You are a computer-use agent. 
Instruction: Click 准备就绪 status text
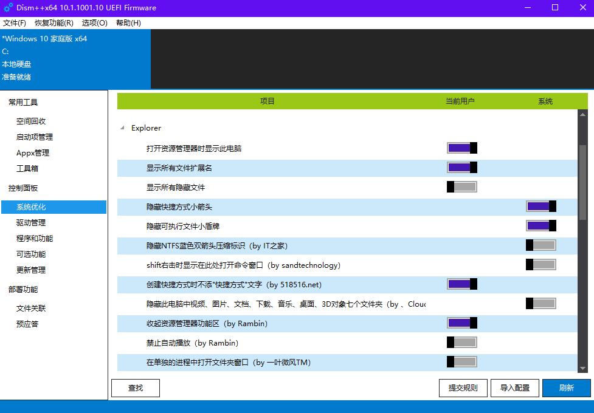[x=16, y=77]
